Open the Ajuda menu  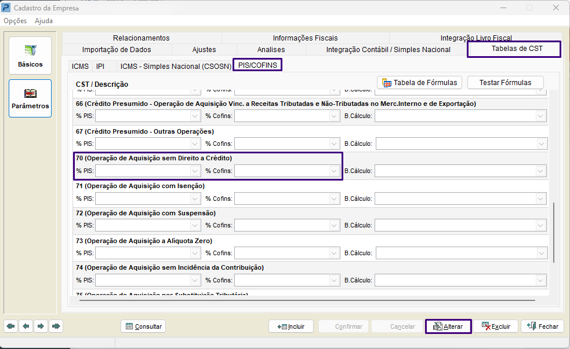tap(43, 21)
